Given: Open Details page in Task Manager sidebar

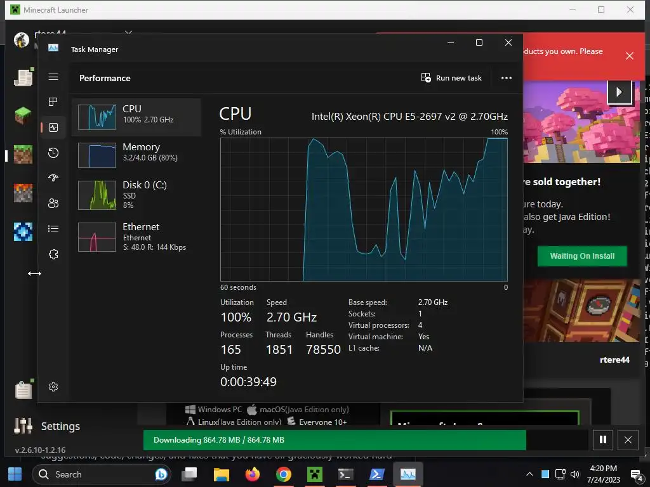Looking at the screenshot, I should pos(53,228).
